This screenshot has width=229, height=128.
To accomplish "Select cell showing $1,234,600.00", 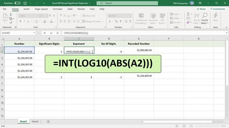I will point(139,76).
